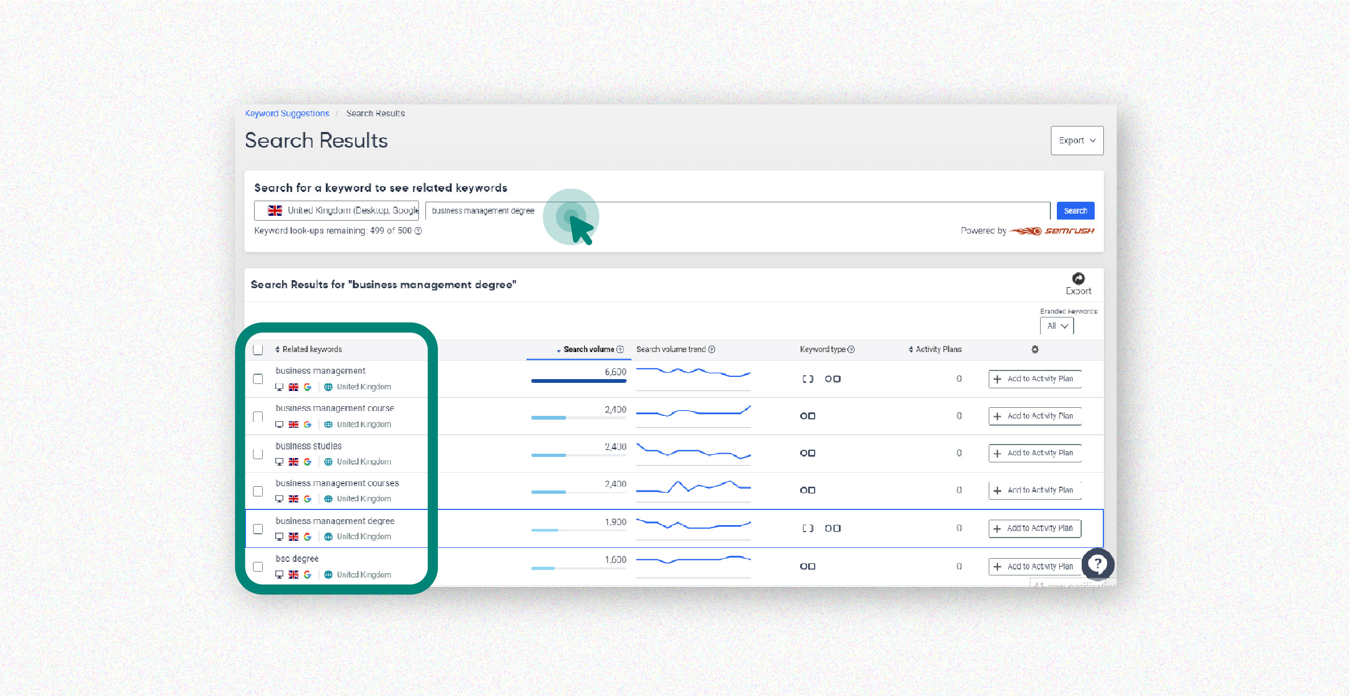Click the desktop device icon for business management
The width and height of the screenshot is (1352, 696).
pyautogui.click(x=278, y=386)
